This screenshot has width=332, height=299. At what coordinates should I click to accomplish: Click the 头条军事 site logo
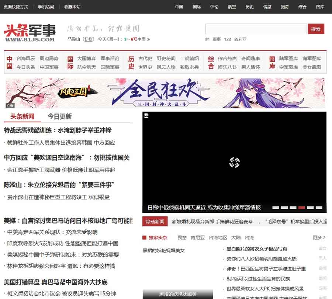[x=30, y=33]
